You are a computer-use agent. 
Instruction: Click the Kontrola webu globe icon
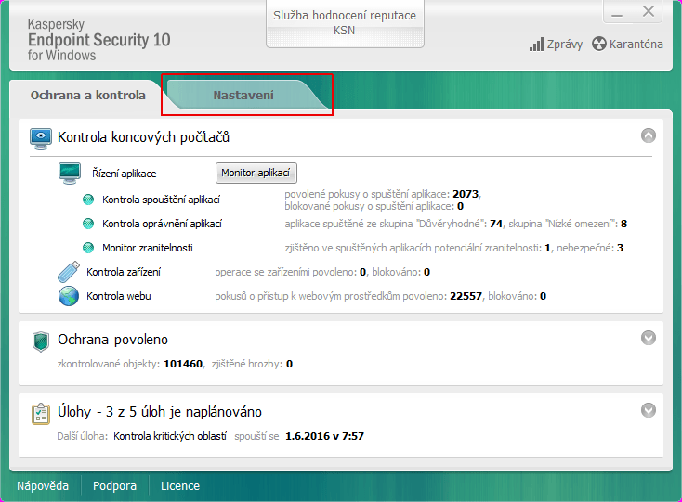click(69, 296)
